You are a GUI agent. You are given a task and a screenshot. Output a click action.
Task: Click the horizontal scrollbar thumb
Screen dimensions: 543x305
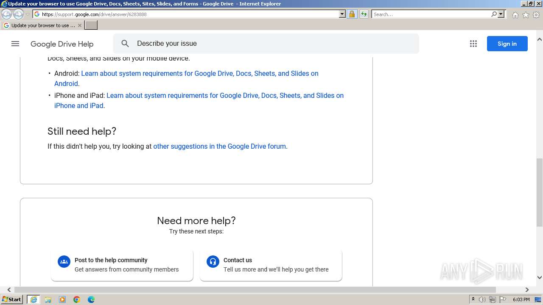click(255, 290)
